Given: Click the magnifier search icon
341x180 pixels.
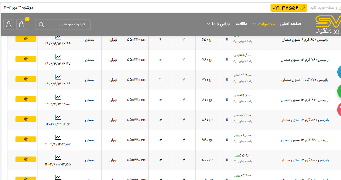Looking at the screenshot, I should [41, 25].
